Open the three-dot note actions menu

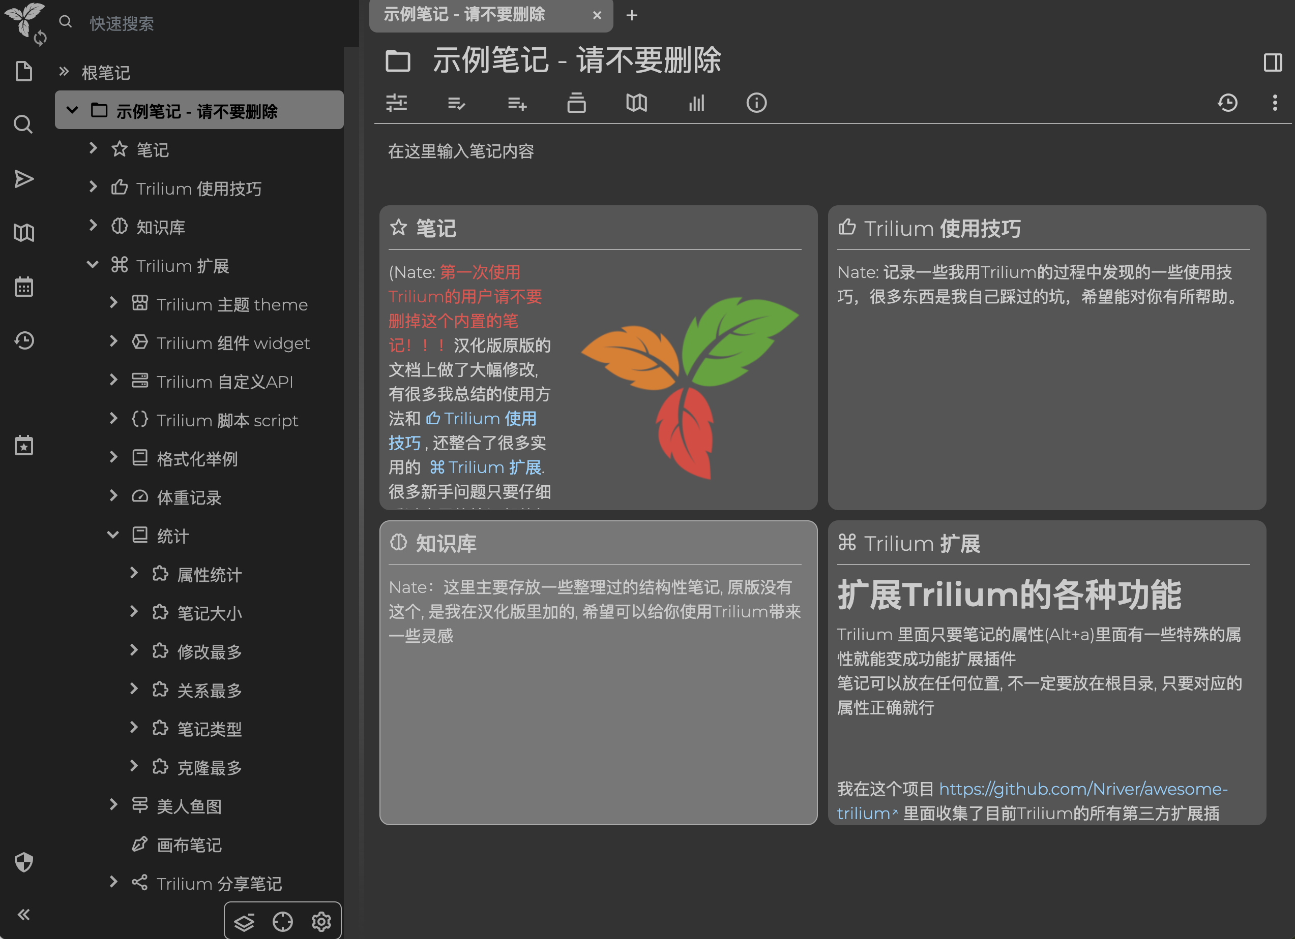point(1275,103)
